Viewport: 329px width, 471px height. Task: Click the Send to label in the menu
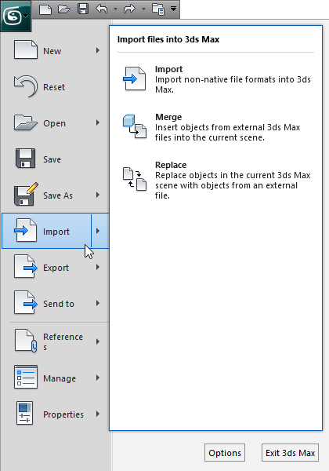(59, 304)
